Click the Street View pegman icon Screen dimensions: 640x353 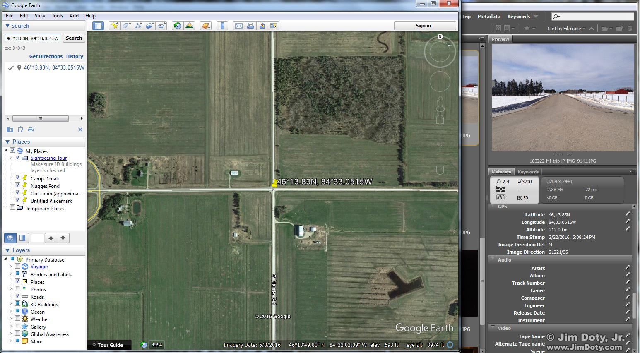(x=440, y=104)
